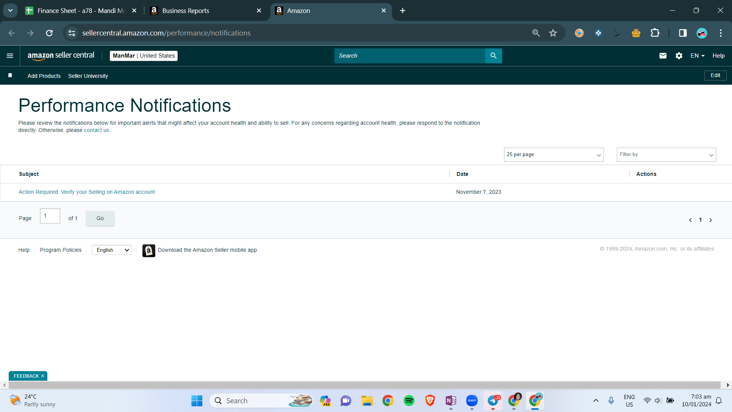
Task: Open the Filter by dropdown
Action: coord(666,154)
